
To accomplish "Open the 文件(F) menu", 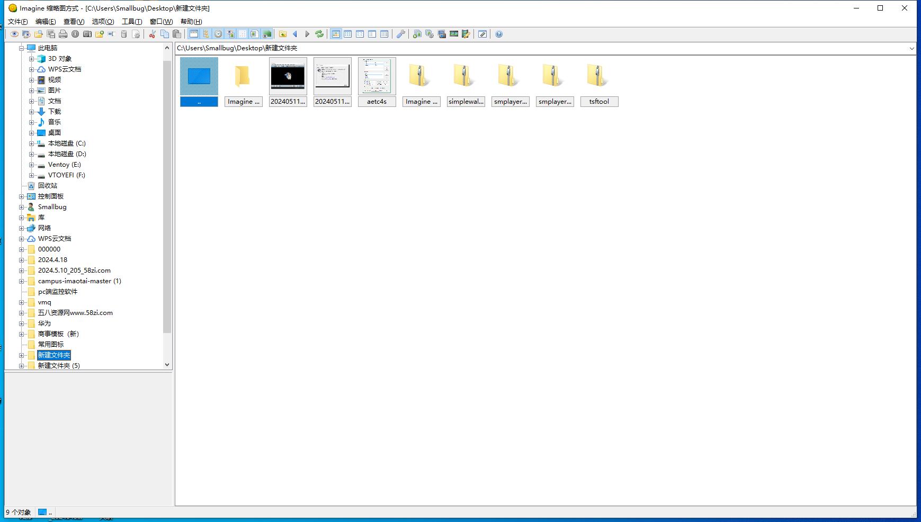I will click(18, 22).
